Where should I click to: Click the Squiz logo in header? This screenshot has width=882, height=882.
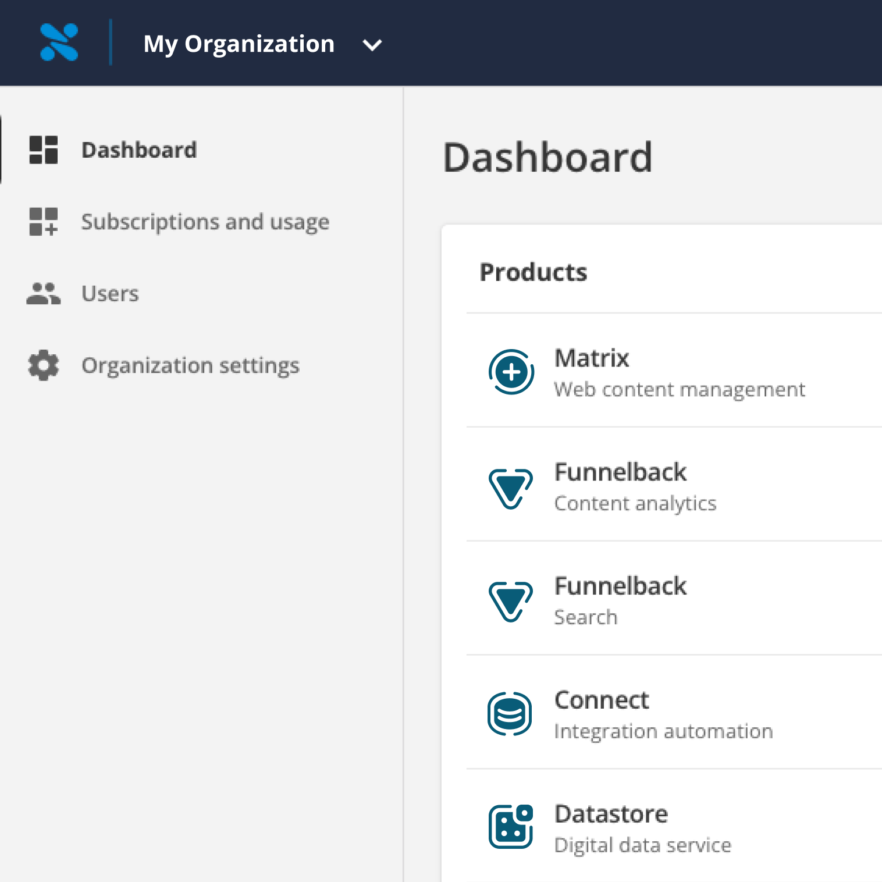[59, 42]
